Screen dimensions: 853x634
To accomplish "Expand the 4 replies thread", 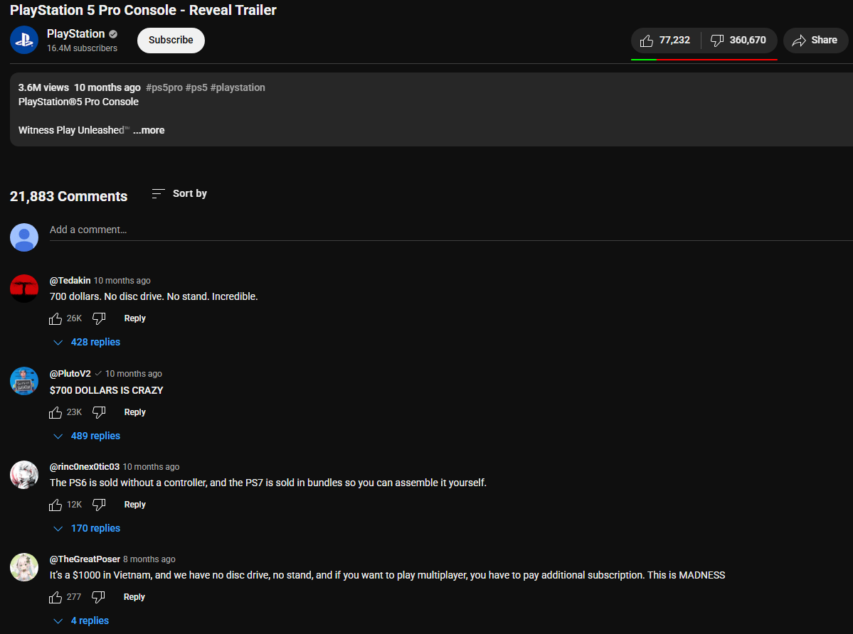I will pos(81,621).
